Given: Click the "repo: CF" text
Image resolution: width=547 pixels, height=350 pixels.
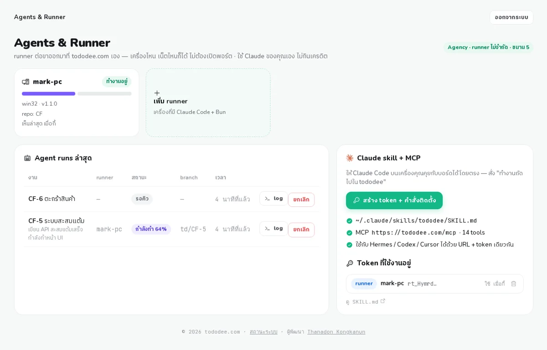Looking at the screenshot, I should 32,114.
